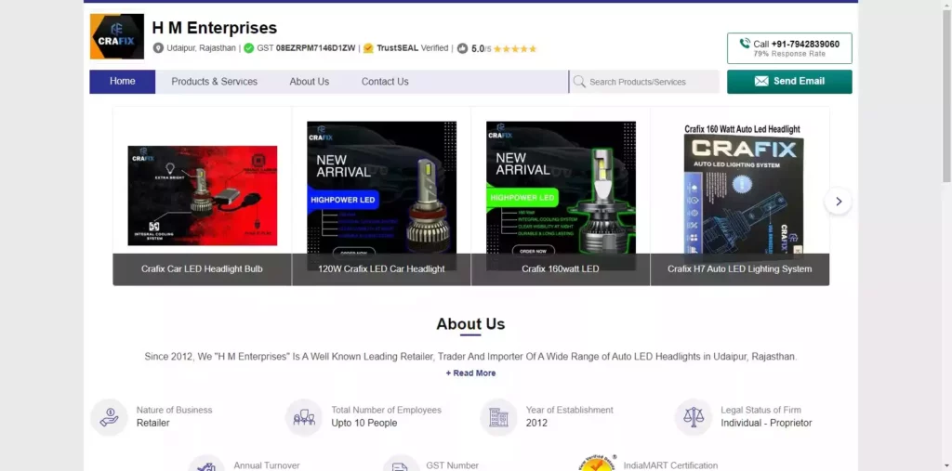Click the green GST verified checkmark icon
The height and width of the screenshot is (471, 952).
249,48
